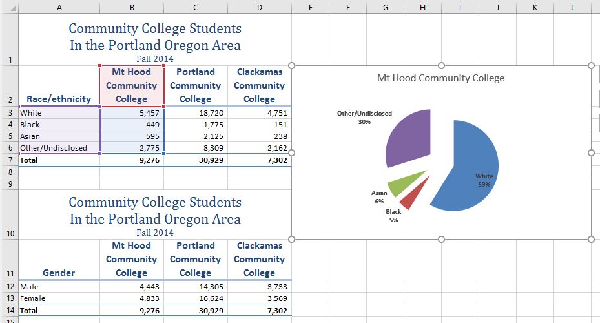Viewport: 600px width, 323px height.
Task: Select column E header
Action: coord(310,7)
